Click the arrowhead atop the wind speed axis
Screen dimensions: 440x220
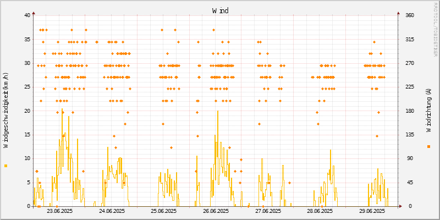pos(34,13)
